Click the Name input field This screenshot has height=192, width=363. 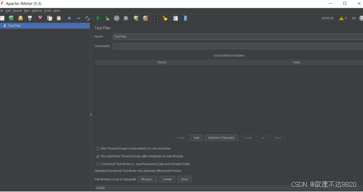[238, 37]
